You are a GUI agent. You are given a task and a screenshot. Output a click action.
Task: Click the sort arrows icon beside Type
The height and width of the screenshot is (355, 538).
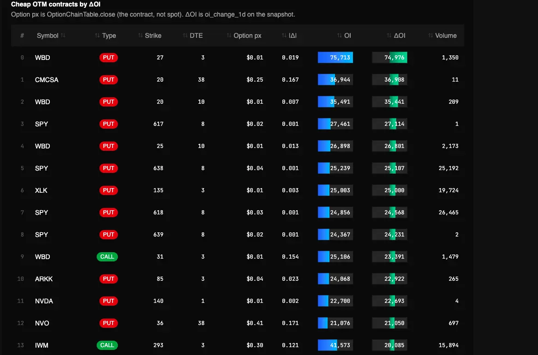pos(97,35)
